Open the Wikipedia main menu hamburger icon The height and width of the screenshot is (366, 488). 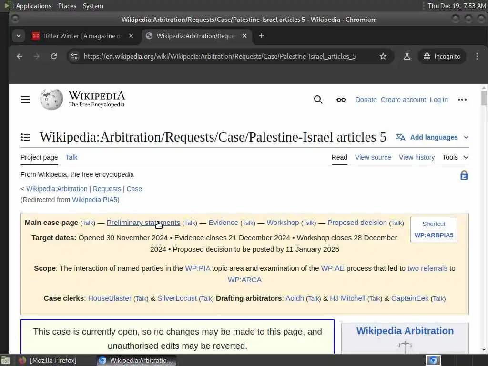(x=25, y=100)
